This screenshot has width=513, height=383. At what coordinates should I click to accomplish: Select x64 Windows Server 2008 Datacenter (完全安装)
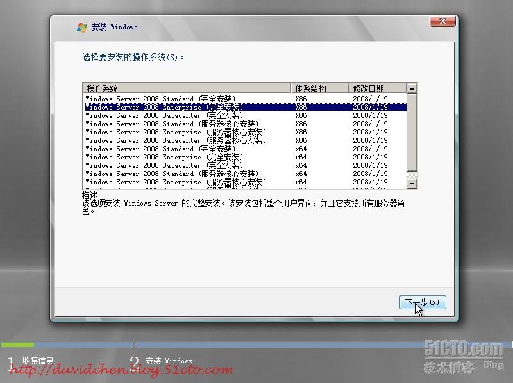246,165
